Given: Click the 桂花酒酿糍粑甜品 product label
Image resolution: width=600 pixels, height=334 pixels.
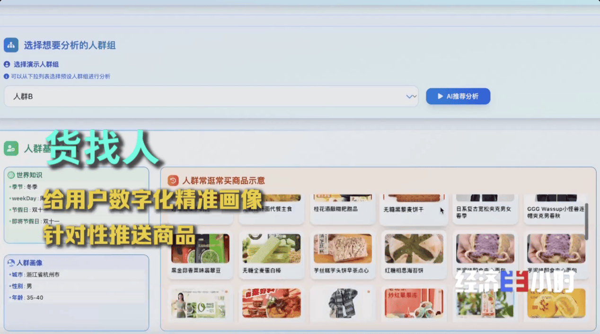Looking at the screenshot, I should (x=335, y=209).
